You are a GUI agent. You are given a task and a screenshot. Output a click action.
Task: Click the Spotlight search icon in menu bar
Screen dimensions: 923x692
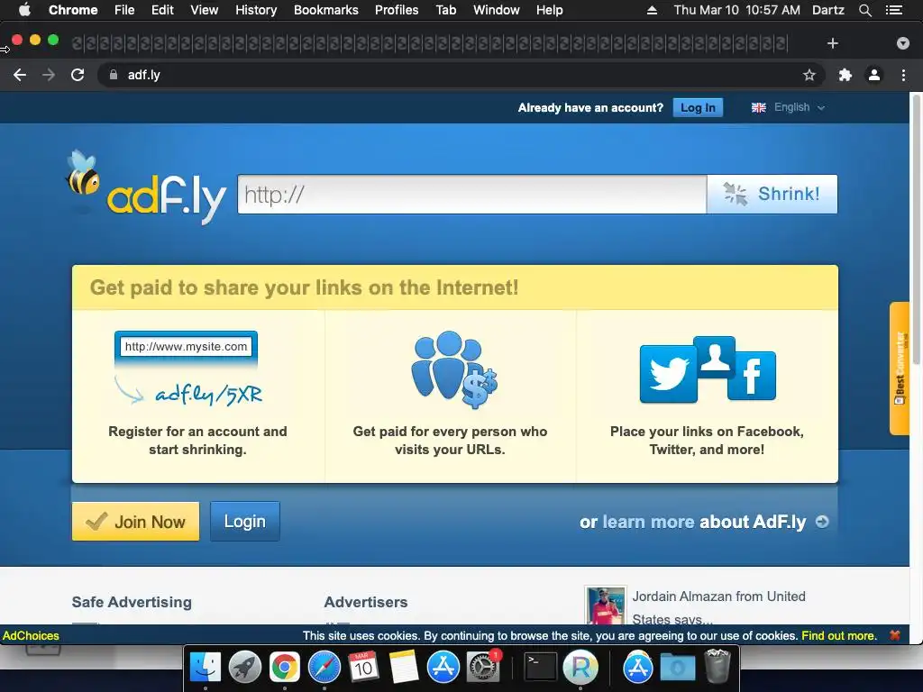[864, 10]
